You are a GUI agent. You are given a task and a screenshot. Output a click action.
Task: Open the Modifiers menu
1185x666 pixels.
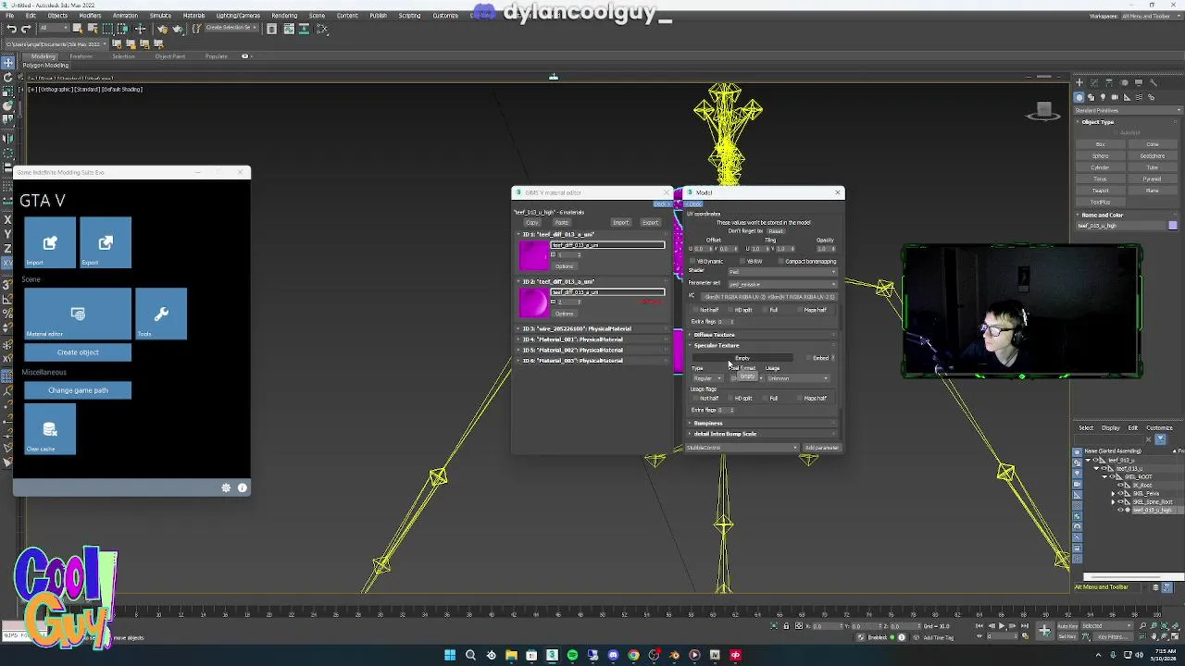(90, 16)
